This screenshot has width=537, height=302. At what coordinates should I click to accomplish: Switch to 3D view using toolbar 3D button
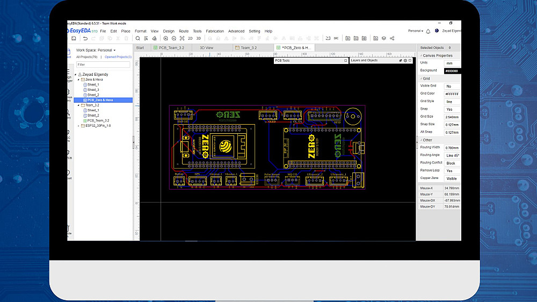tap(198, 39)
